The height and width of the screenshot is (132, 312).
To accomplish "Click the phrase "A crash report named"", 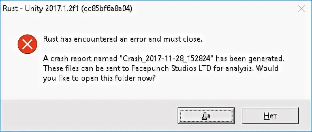I will click(80, 59).
